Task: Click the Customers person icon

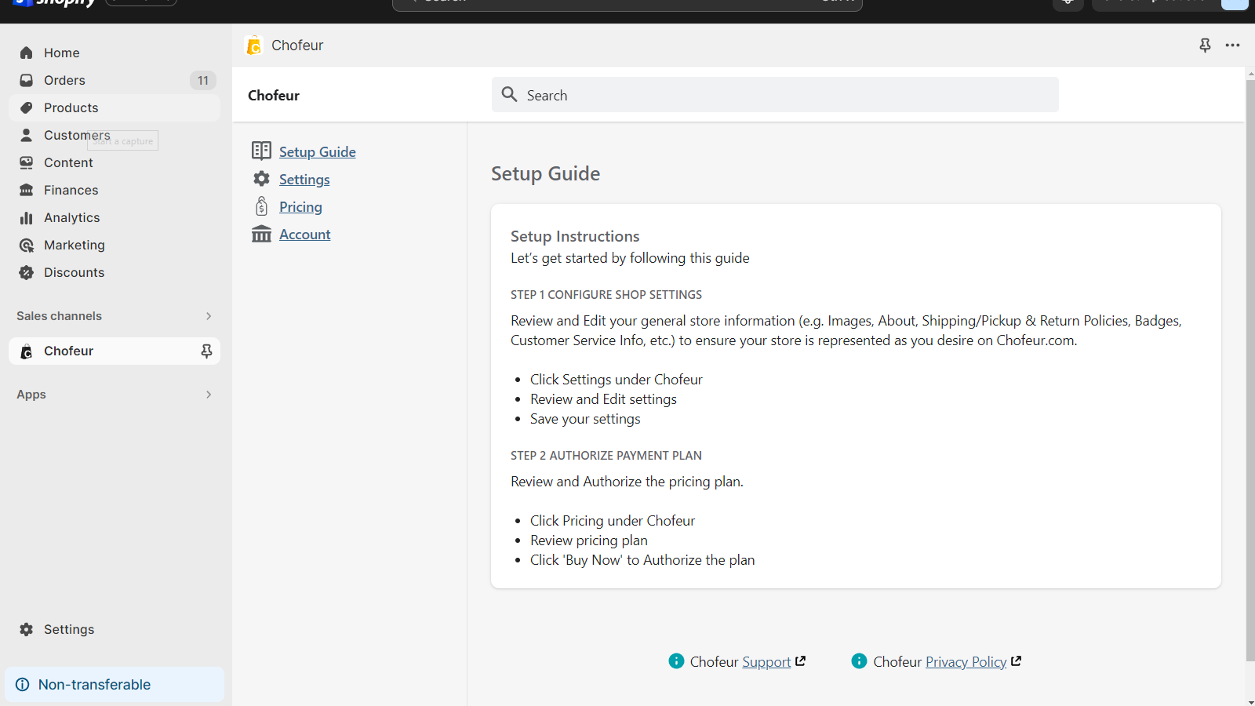Action: pos(27,135)
